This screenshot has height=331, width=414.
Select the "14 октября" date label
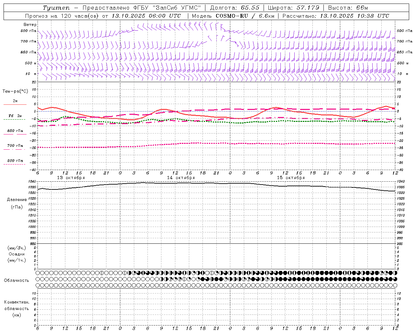pyautogui.click(x=181, y=178)
